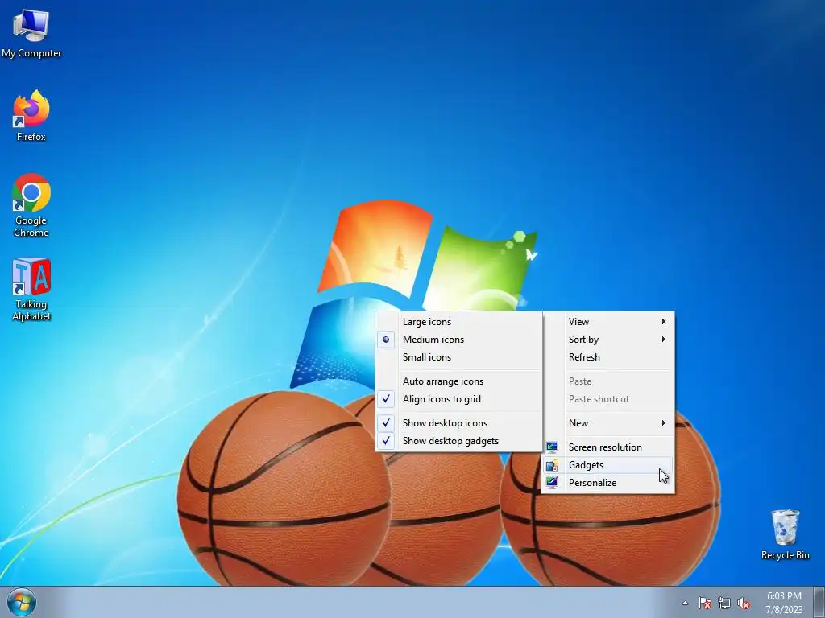Click the network status tray icon
Viewport: 825px width, 618px height.
click(724, 603)
